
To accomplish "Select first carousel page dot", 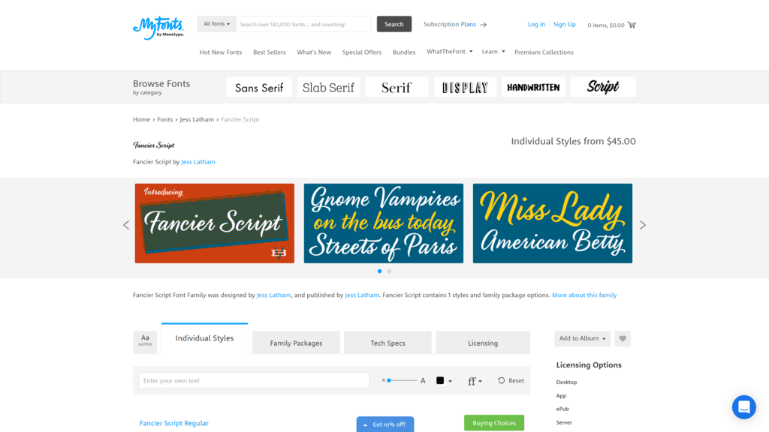I will pyautogui.click(x=379, y=271).
